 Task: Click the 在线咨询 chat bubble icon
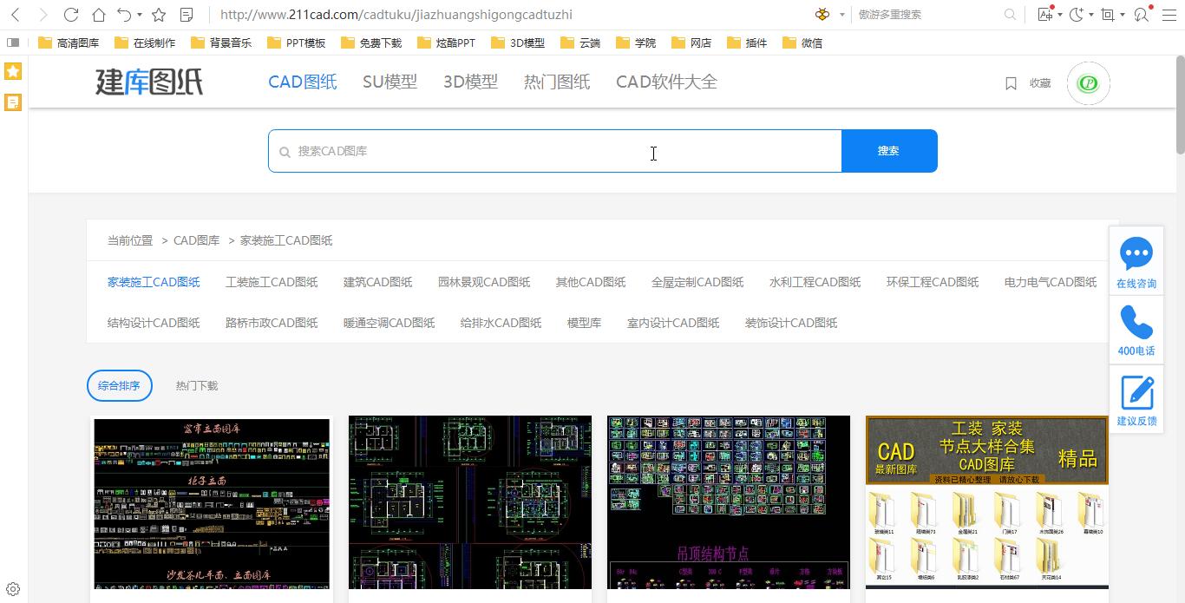1136,254
